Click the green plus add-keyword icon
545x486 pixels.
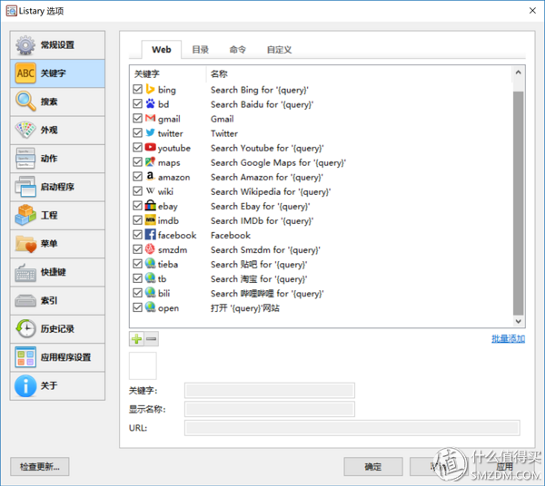click(136, 338)
